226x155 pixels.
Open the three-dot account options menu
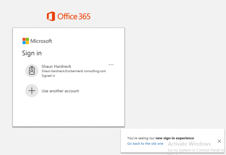click(111, 65)
